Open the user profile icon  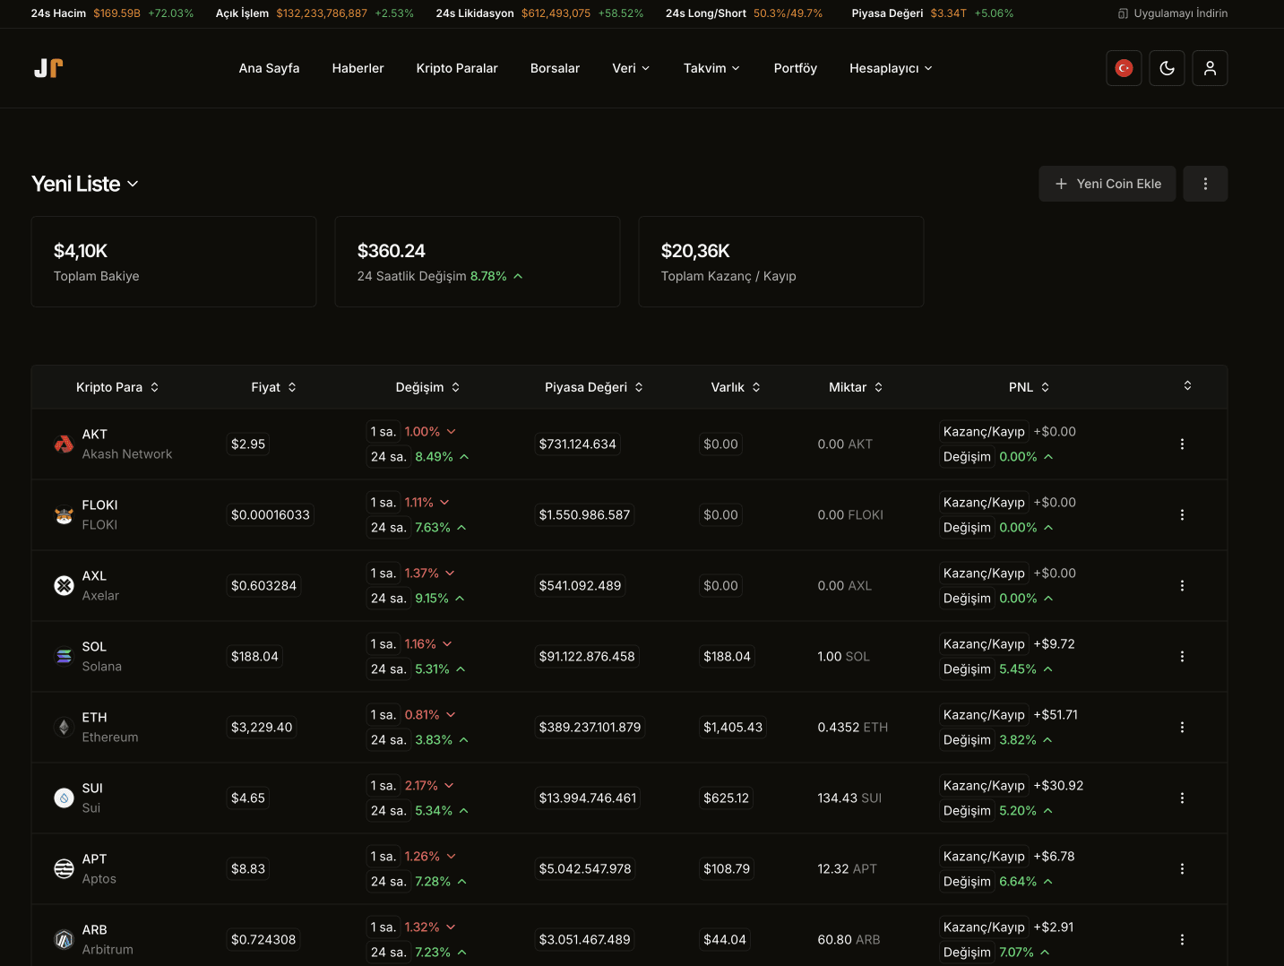1210,68
